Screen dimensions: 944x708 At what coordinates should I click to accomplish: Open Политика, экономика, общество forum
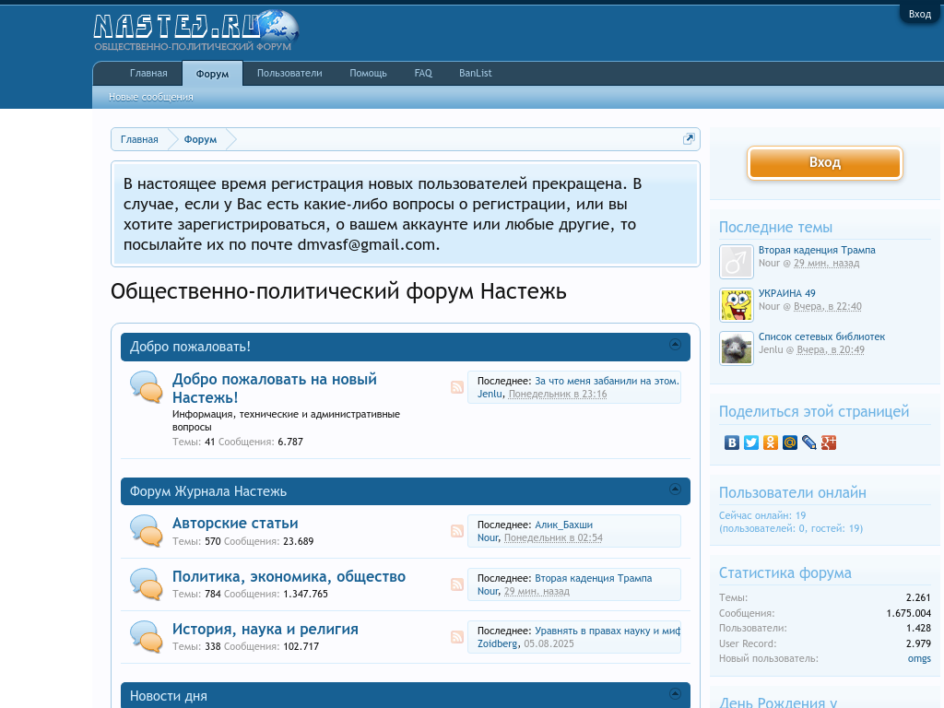(289, 576)
